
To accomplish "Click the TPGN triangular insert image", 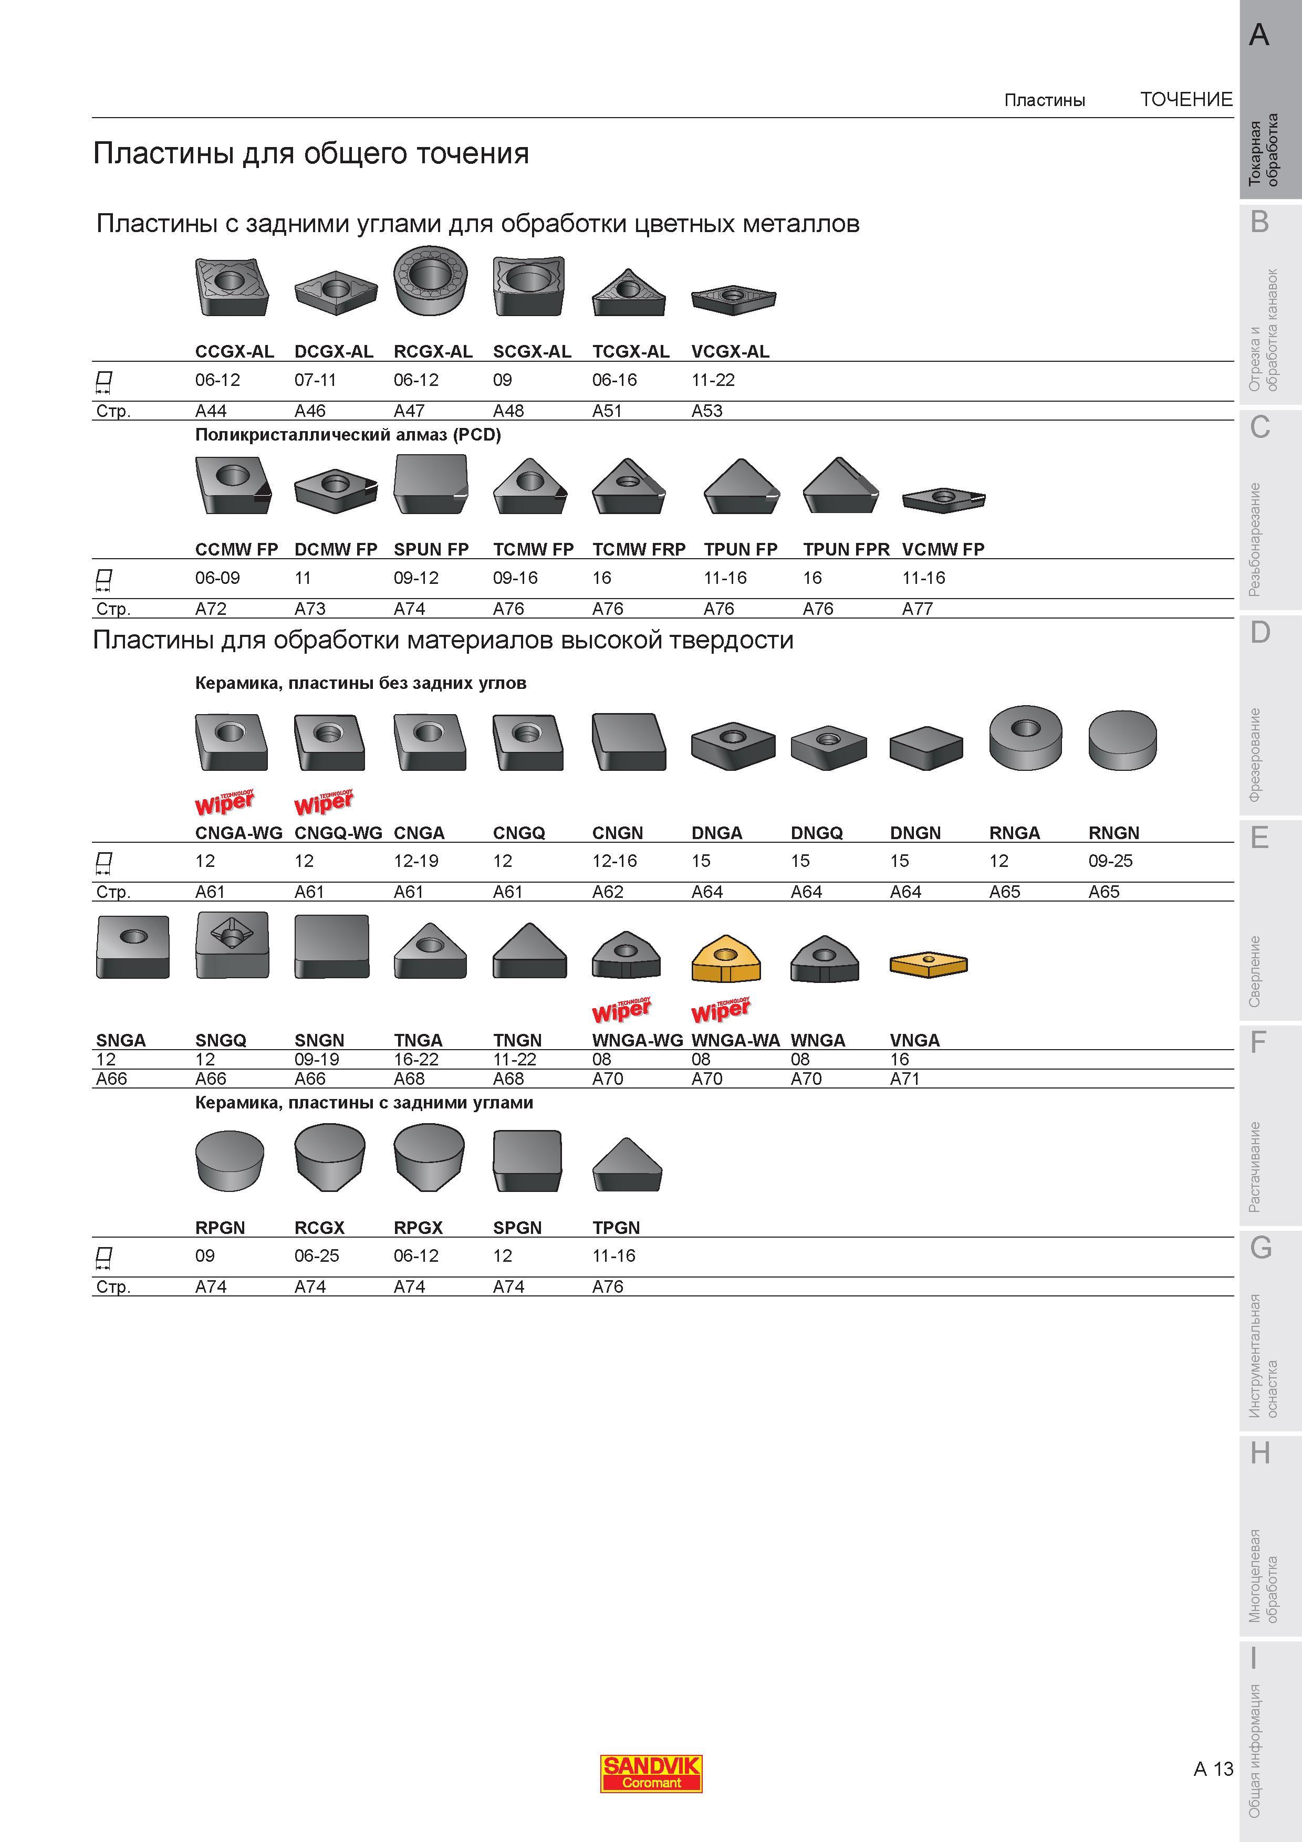I will [627, 1164].
